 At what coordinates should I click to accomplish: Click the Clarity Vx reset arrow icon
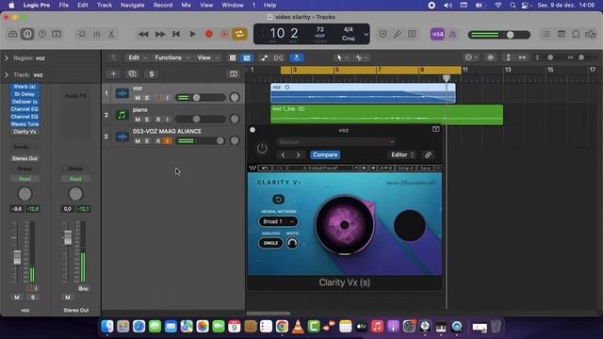coord(279,199)
